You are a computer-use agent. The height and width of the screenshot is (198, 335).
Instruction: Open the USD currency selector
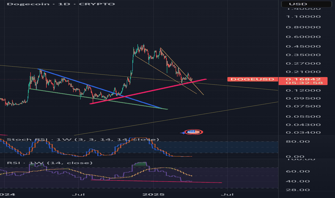[306, 4]
